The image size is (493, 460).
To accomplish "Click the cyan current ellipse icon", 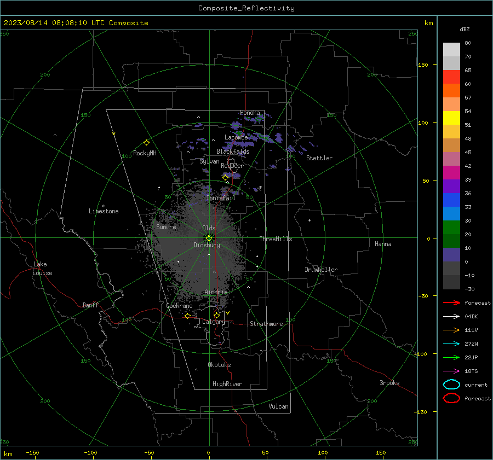I will click(451, 385).
